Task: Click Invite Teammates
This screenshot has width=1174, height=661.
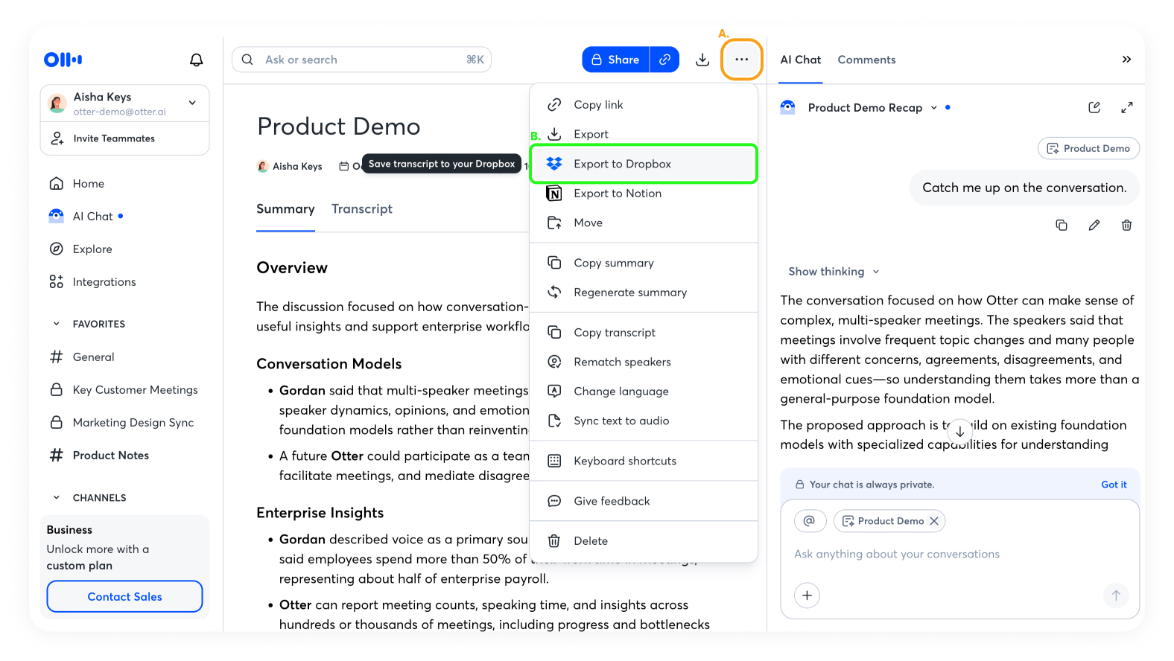Action: pos(124,138)
